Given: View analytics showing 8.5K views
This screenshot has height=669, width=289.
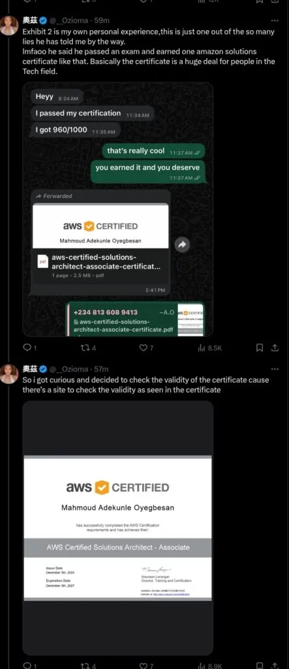Looking at the screenshot, I should click(209, 348).
